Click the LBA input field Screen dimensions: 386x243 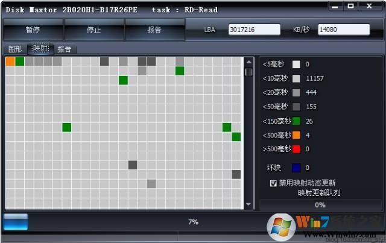(254, 30)
